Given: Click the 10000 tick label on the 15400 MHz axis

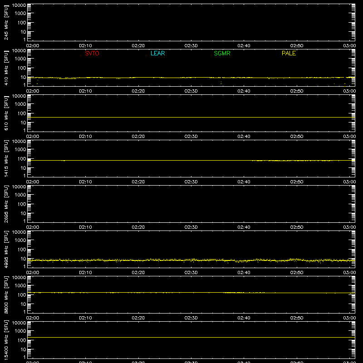Looking at the screenshot, I should [x=19, y=323].
